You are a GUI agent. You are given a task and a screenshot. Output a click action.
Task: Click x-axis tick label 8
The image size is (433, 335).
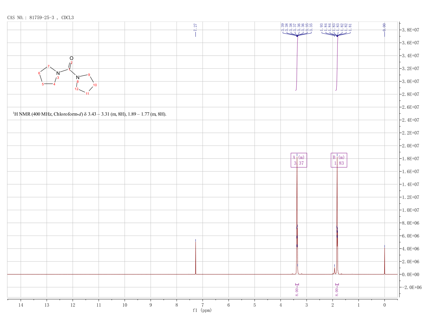pos(177,305)
